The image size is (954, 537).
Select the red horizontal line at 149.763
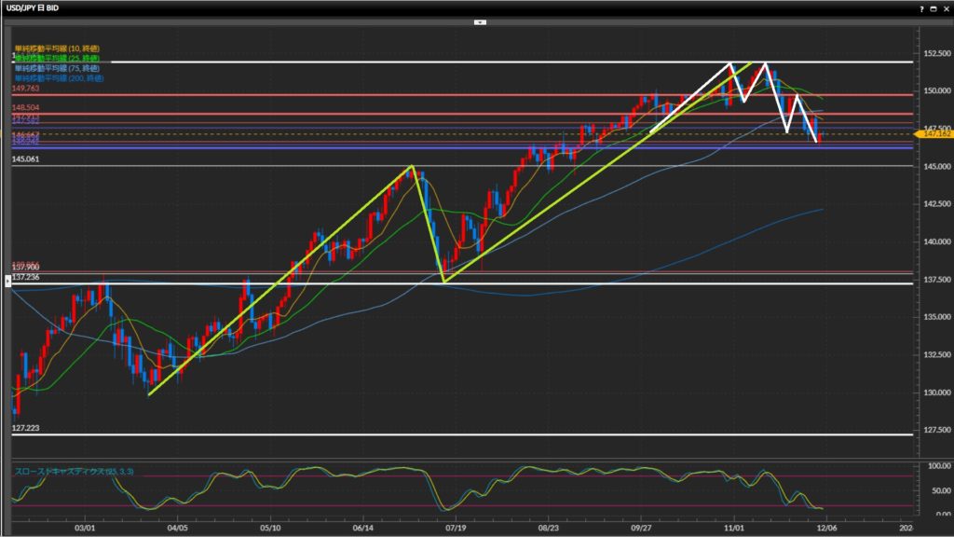[x=373, y=95]
